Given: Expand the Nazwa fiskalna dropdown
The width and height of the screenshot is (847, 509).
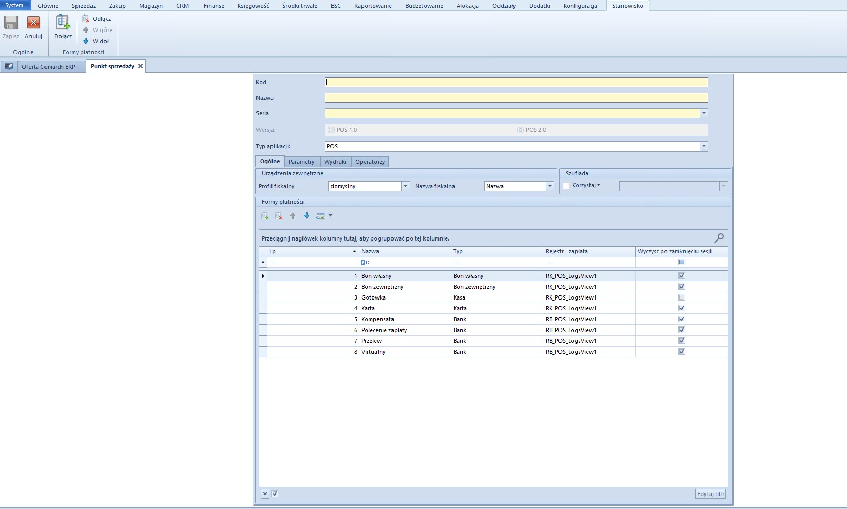Looking at the screenshot, I should [550, 186].
